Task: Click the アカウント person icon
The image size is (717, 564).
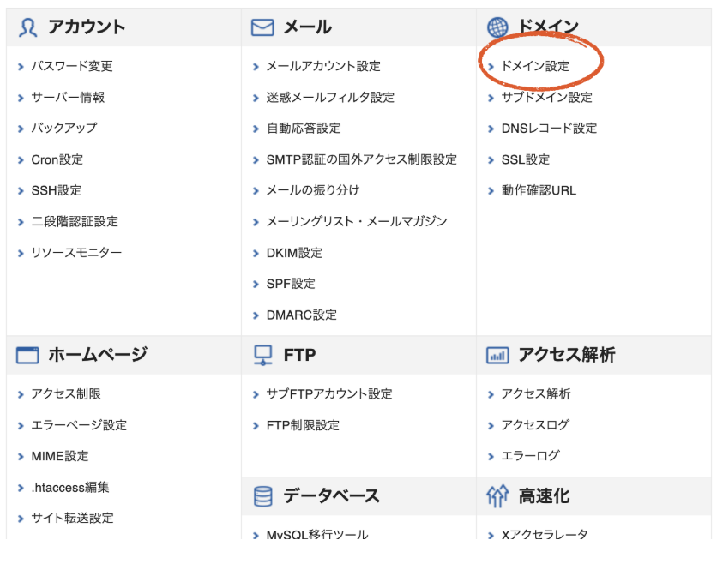Action: coord(27,27)
